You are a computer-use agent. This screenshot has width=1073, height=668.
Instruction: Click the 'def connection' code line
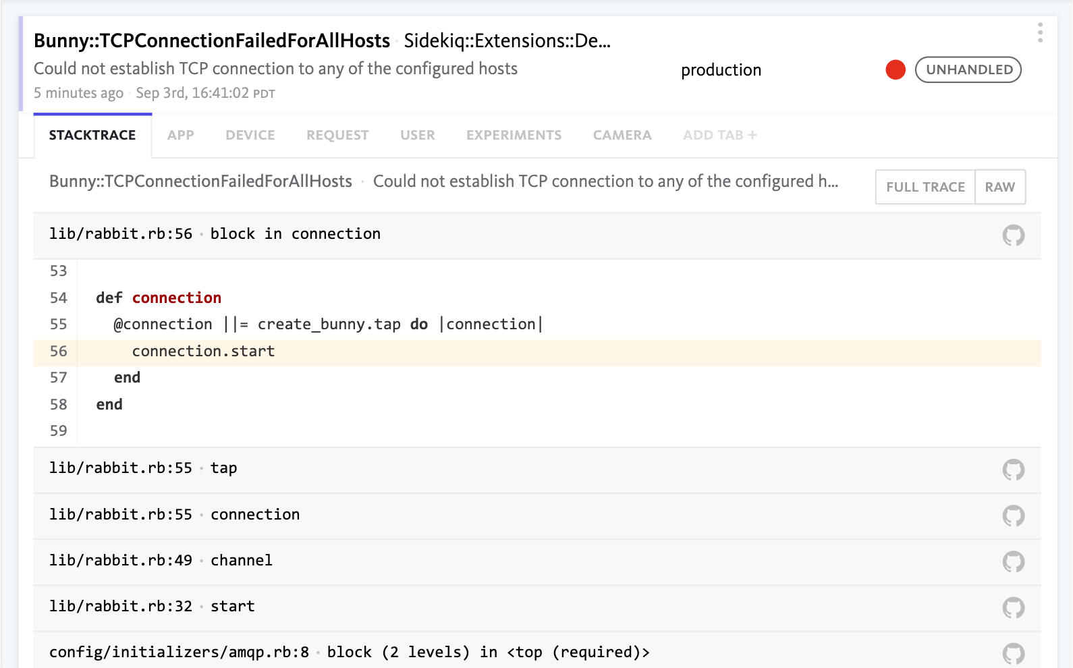tap(159, 298)
